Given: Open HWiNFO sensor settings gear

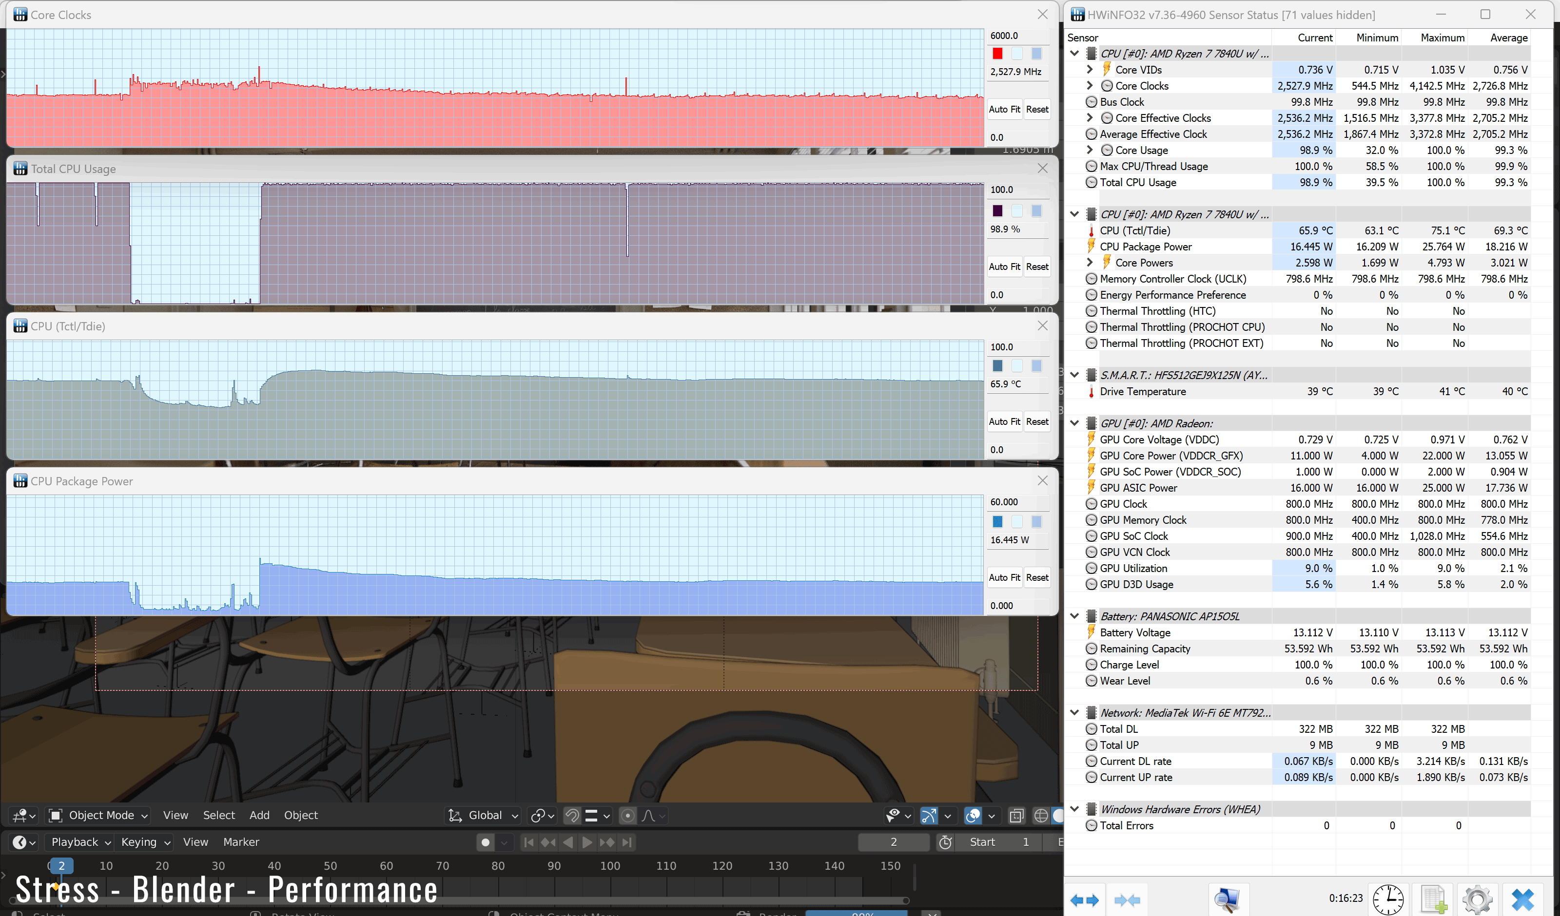Looking at the screenshot, I should (1477, 899).
